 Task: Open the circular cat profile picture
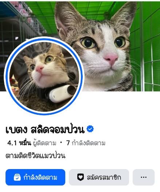click(44, 76)
